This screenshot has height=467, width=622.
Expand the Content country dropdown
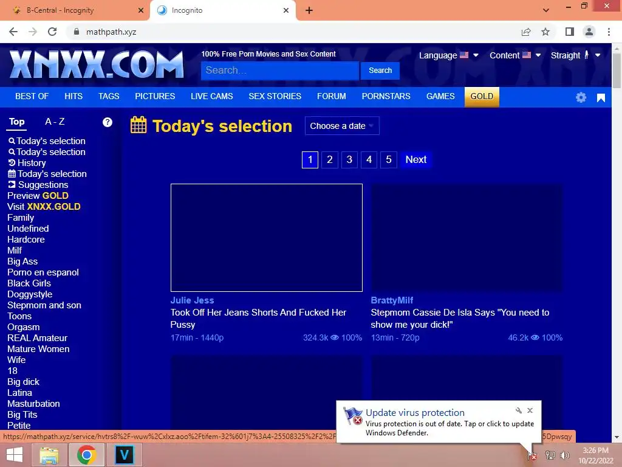515,55
